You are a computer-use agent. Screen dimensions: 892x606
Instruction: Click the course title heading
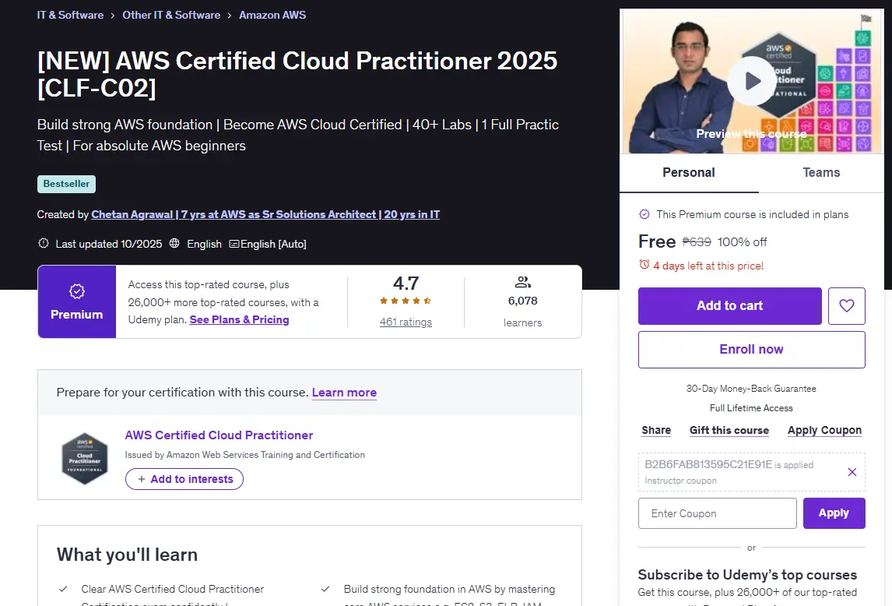[x=297, y=74]
